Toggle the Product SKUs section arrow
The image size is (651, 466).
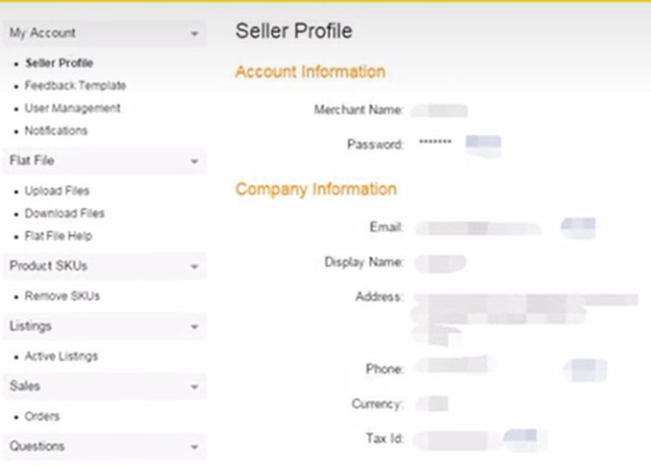click(195, 267)
